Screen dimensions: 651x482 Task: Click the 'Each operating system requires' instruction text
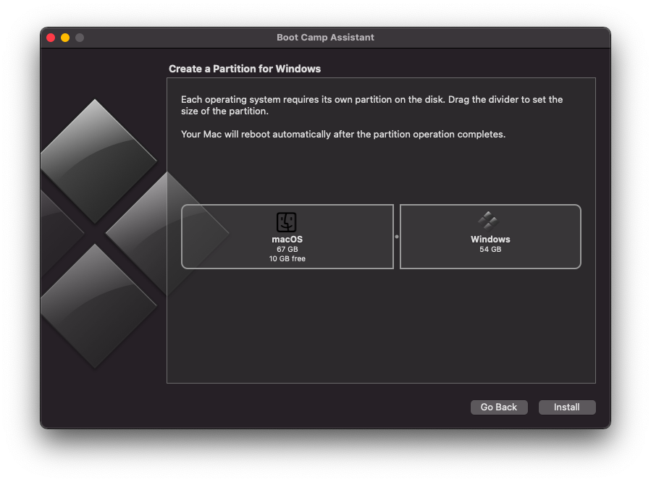[x=372, y=106]
